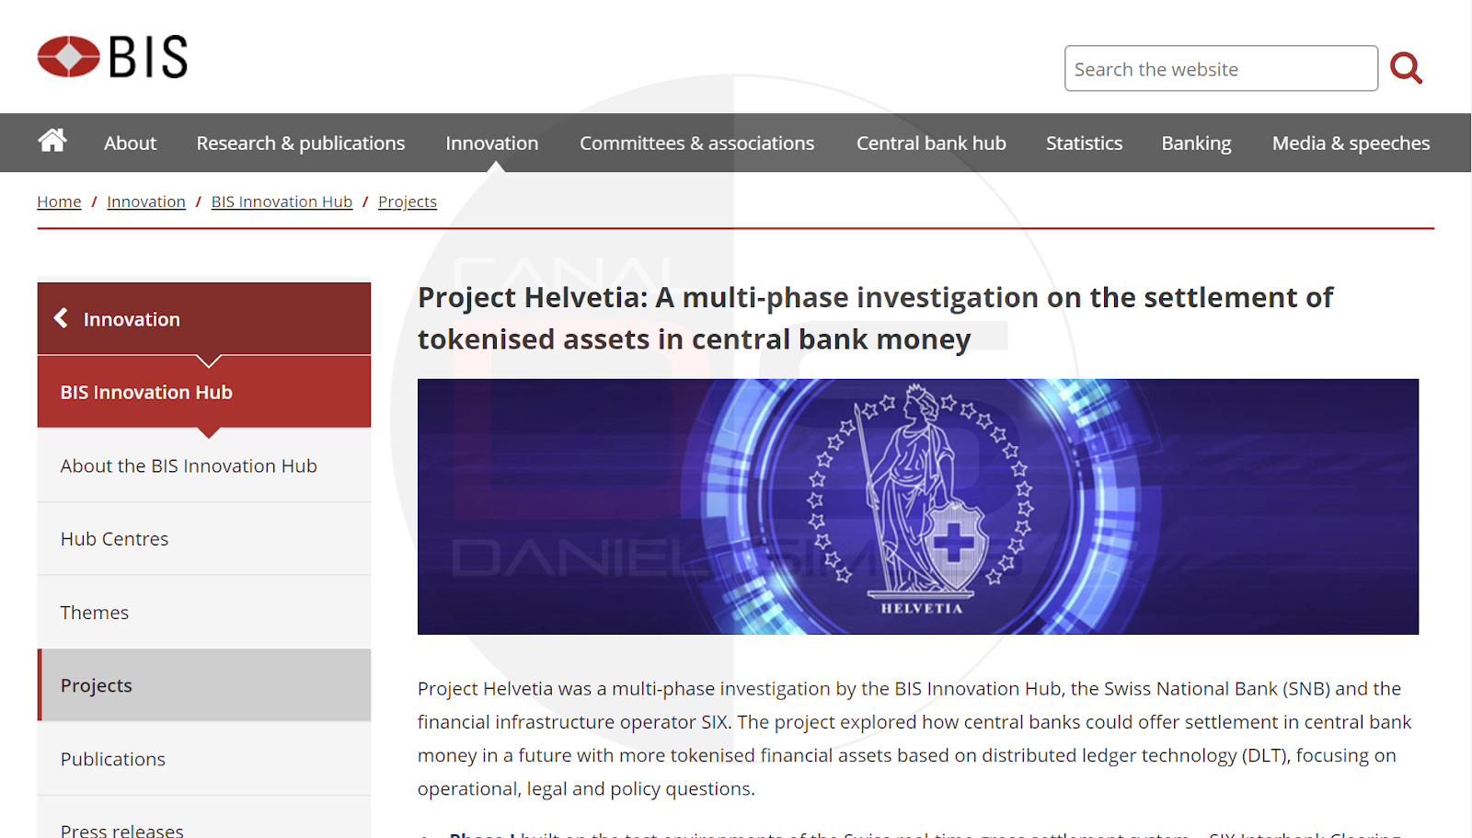The height and width of the screenshot is (838, 1472).
Task: Open the Innovation nav menu
Action: click(492, 143)
